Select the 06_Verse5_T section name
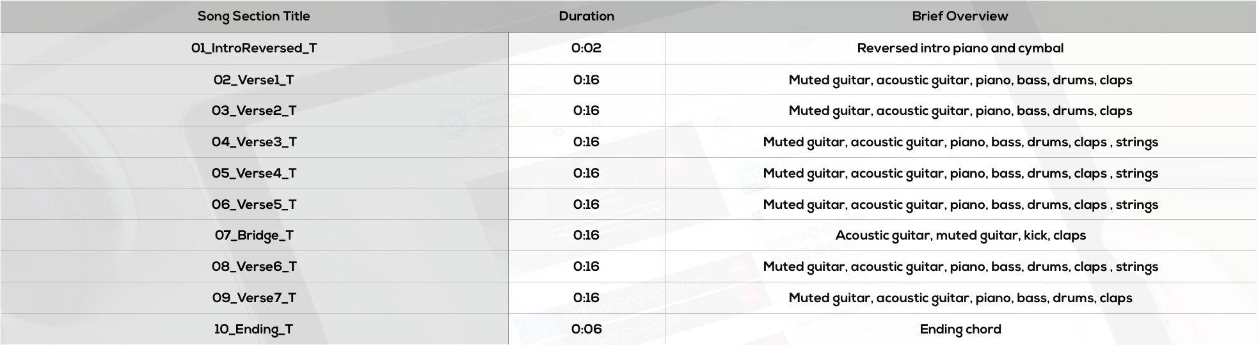The image size is (1258, 345). (254, 204)
